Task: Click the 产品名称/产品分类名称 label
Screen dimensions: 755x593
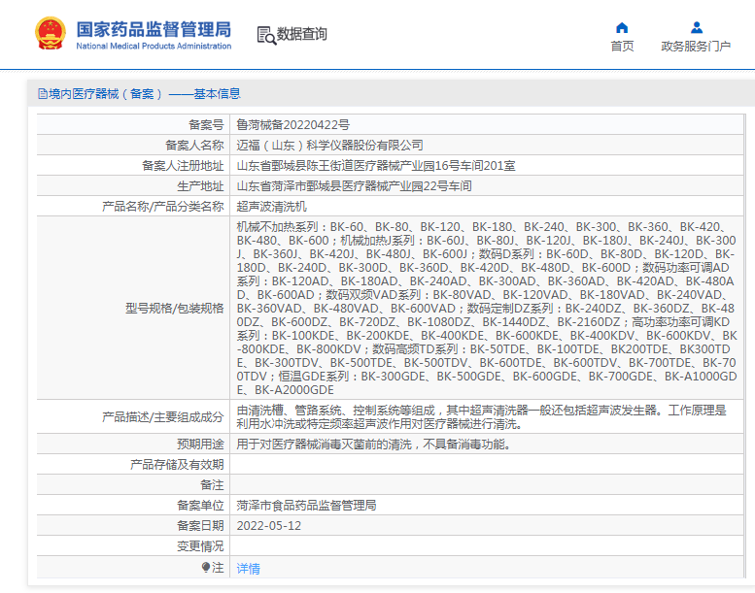Action: [x=163, y=207]
